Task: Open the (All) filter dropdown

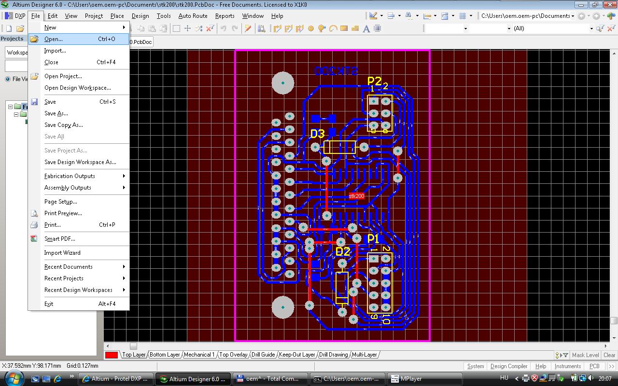Action: point(591,28)
